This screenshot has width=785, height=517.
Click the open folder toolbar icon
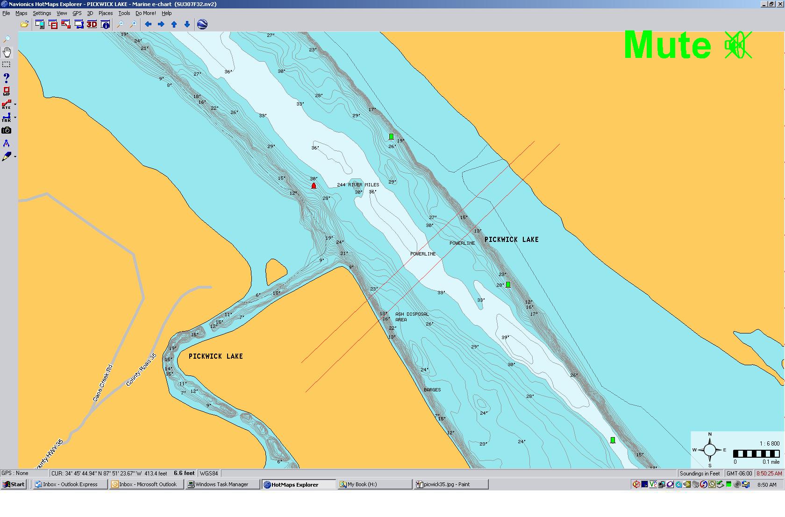coord(24,24)
